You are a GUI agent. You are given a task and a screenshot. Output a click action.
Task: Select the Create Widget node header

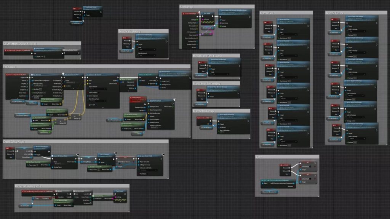point(64,156)
